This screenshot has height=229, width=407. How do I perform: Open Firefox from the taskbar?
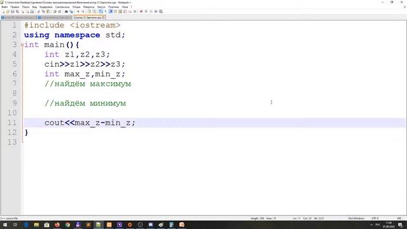(57, 225)
